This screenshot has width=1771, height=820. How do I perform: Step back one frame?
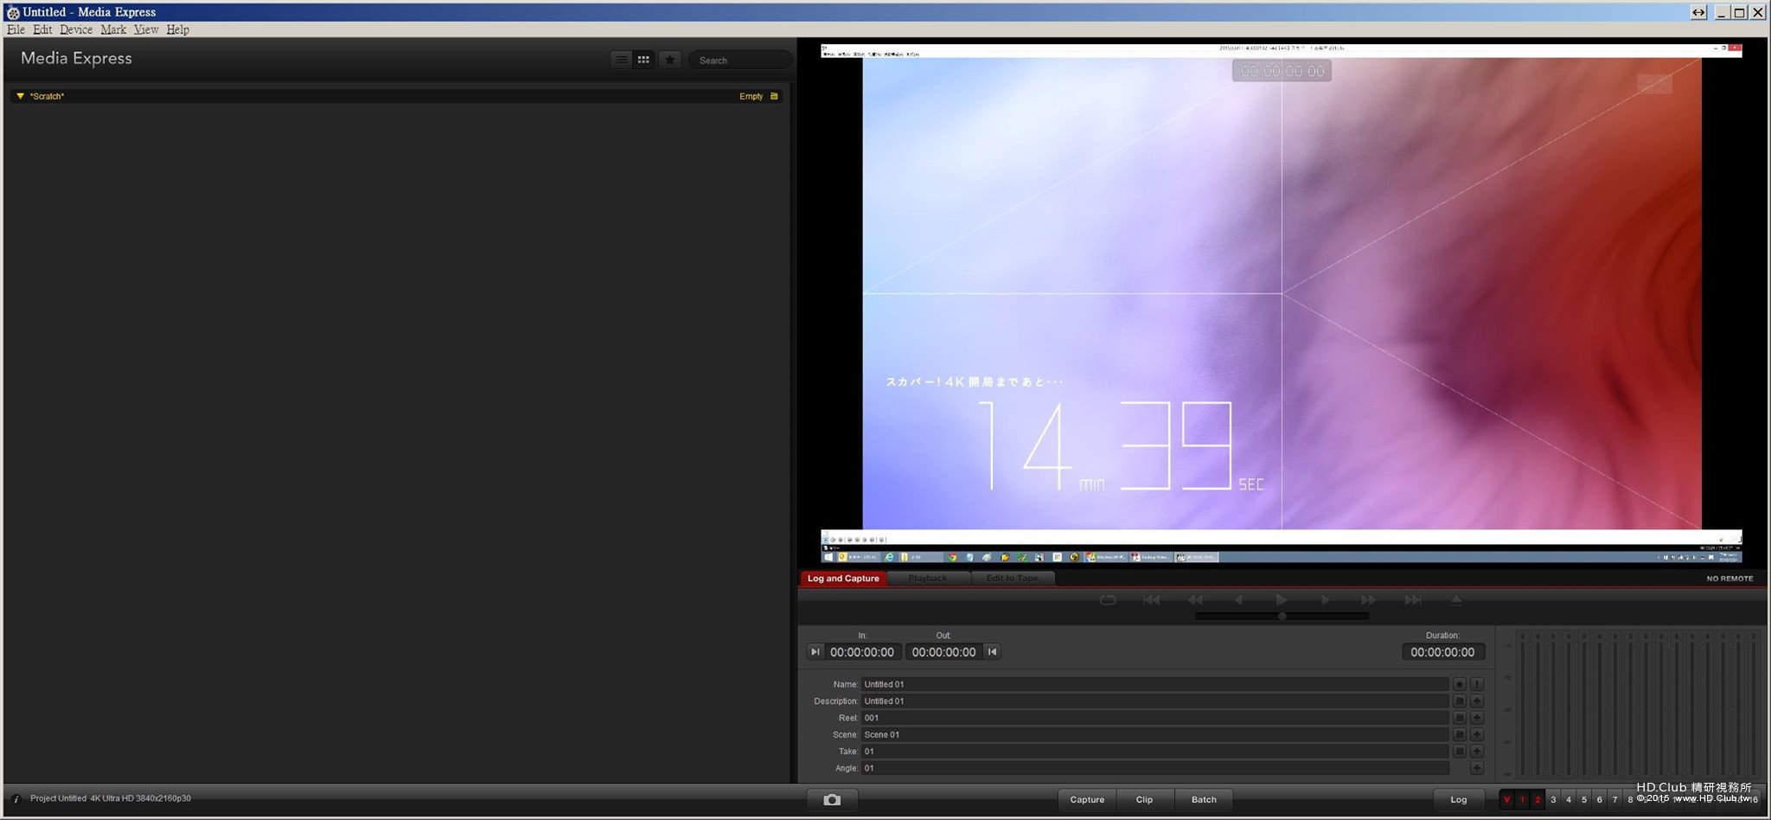(1238, 599)
